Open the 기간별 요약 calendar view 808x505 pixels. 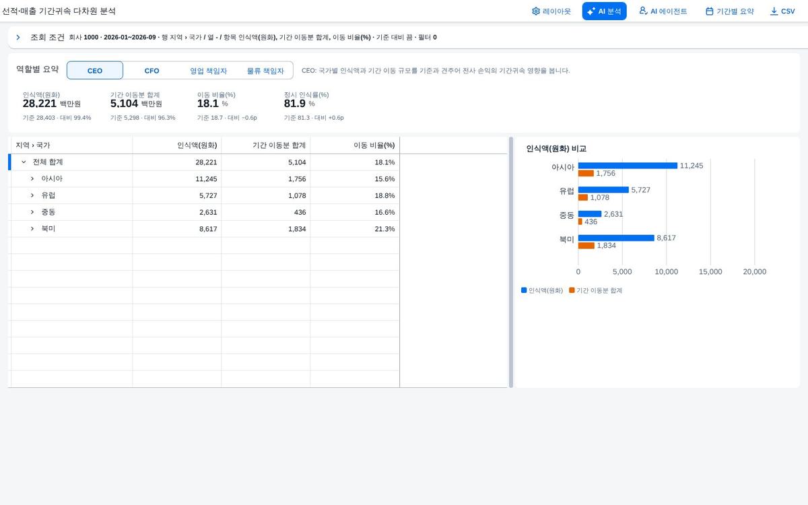tap(729, 11)
